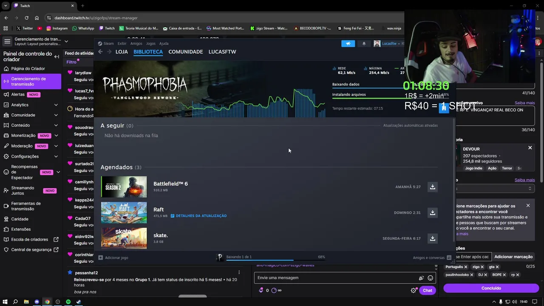Open Twitch chat settings gear
The image size is (544, 306).
coord(413,290)
